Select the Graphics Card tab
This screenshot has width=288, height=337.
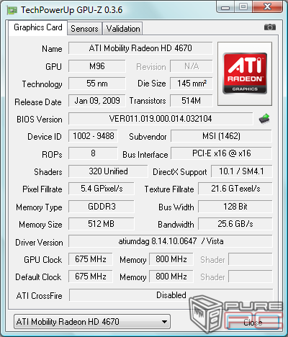[38, 27]
